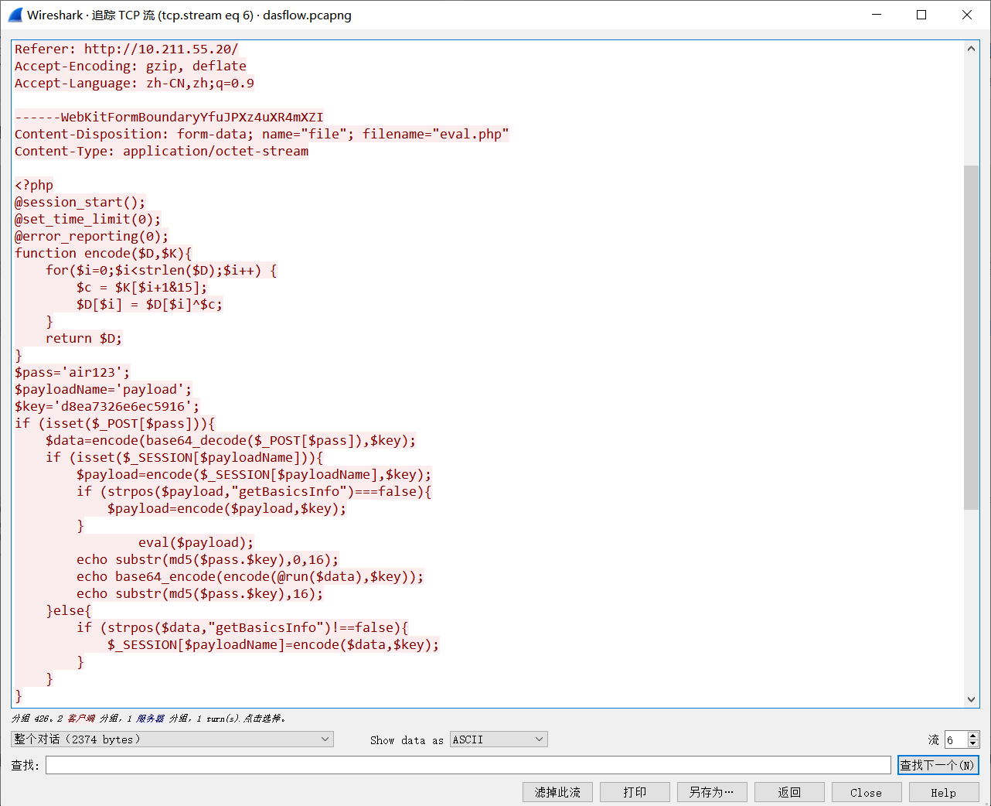The height and width of the screenshot is (806, 991).
Task: Click the WebKitFormBoundaryYfuJPXz4uXR4mXZI line
Action: [x=169, y=117]
